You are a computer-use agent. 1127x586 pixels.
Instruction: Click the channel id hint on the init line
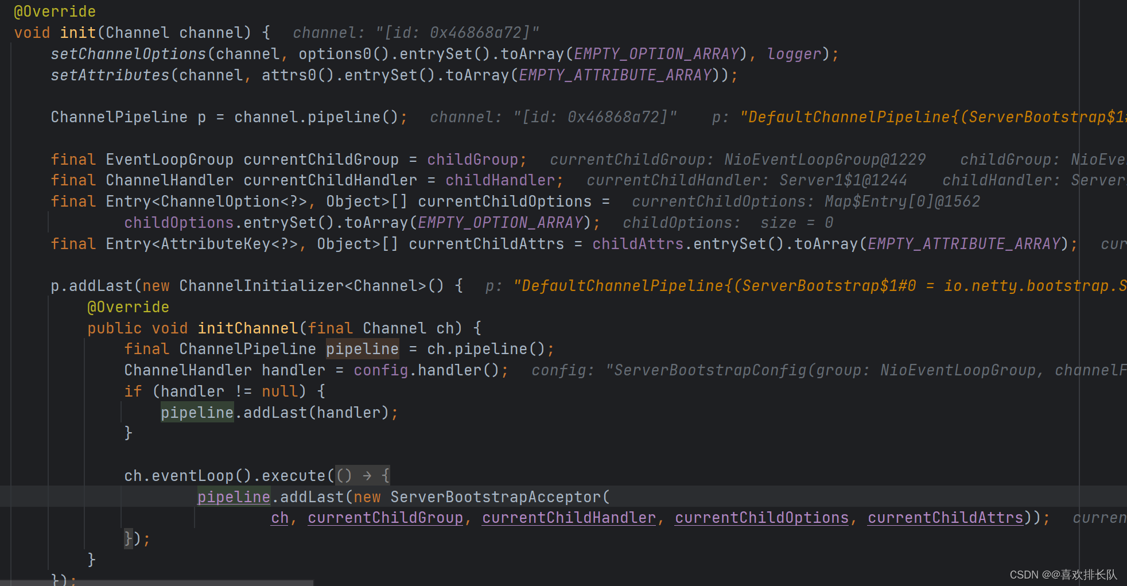pos(416,33)
